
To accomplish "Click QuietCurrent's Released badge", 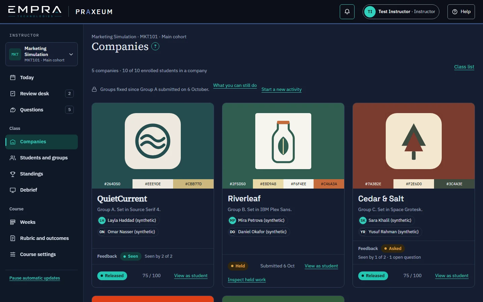I will [x=112, y=276].
